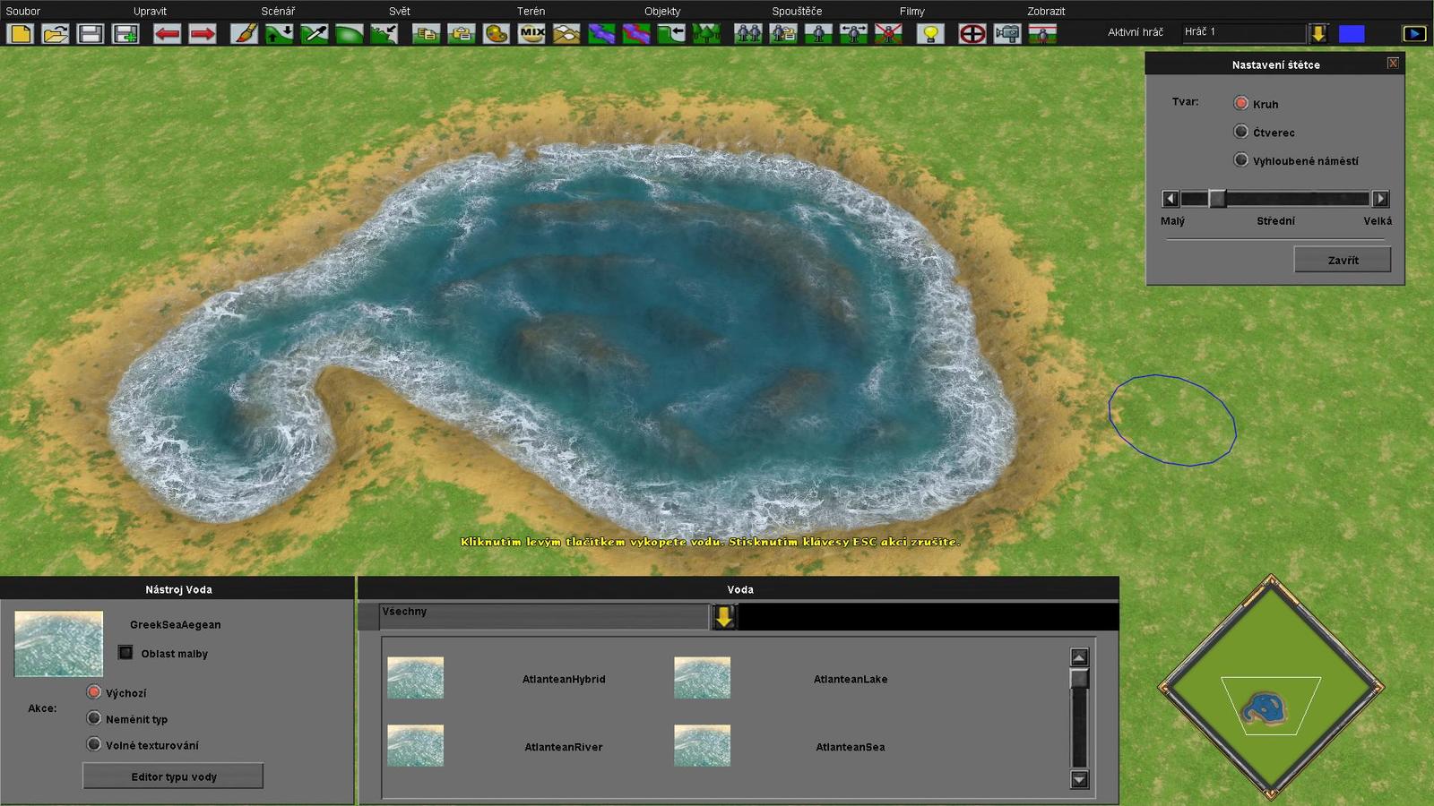
Task: Expand the Všechny water filter dropdown
Action: [723, 616]
